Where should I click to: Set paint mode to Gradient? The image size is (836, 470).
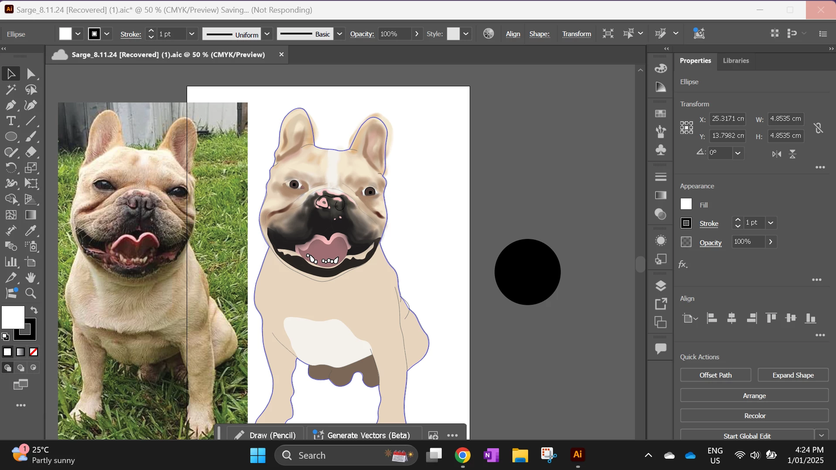(x=20, y=352)
